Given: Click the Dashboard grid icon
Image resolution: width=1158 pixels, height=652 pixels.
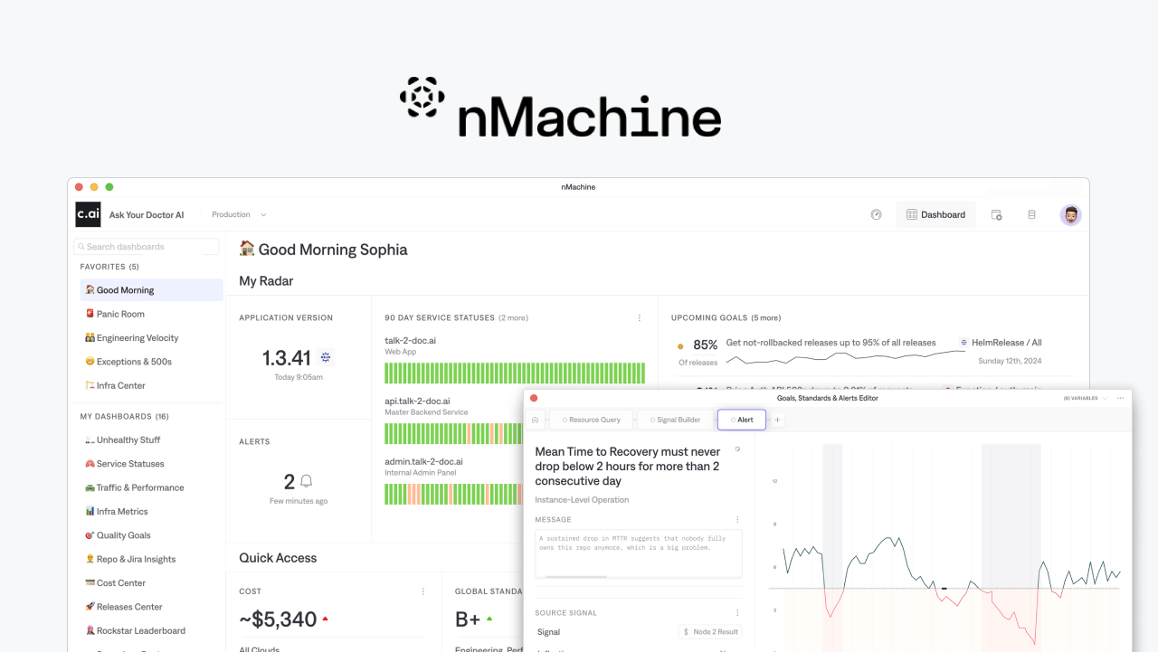Looking at the screenshot, I should 912,214.
